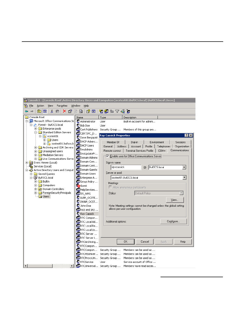Select the Users folder under BufOCS.local
The image size is (245, 317).
pyautogui.click(x=46, y=197)
